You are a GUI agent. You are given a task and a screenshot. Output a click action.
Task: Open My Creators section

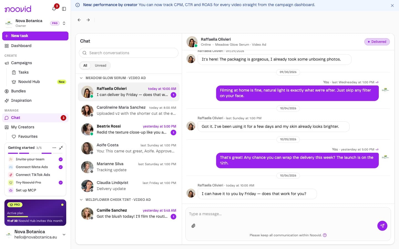(35, 127)
